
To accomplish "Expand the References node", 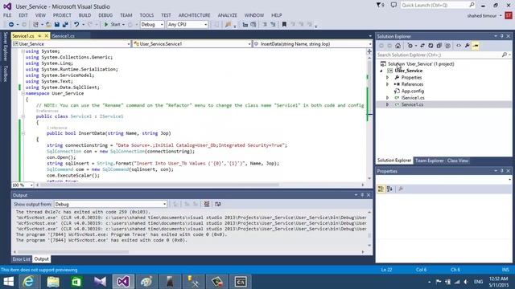I will 387,84.
